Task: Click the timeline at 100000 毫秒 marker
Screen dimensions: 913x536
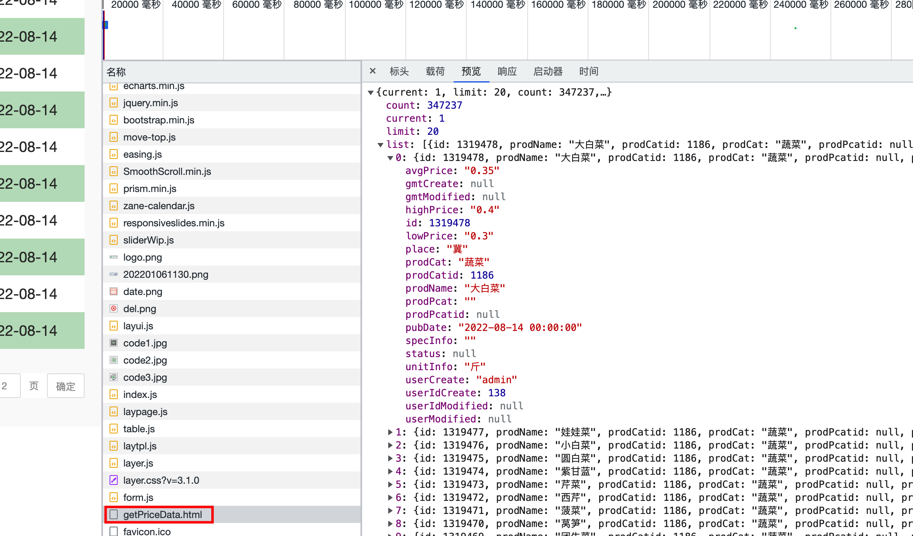Action: pyautogui.click(x=376, y=5)
